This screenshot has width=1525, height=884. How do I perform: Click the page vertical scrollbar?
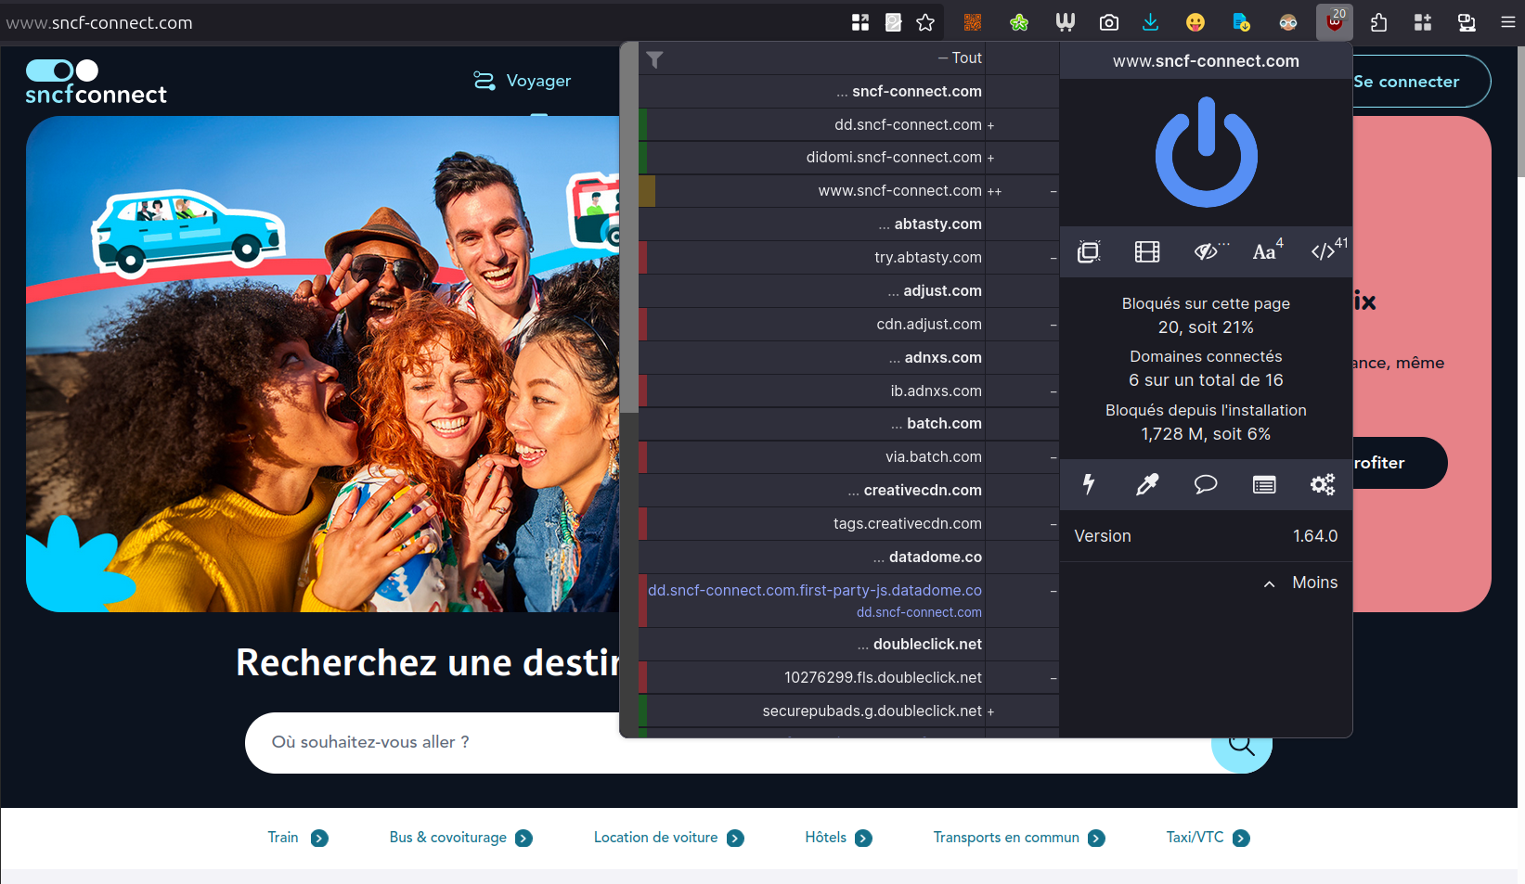[x=1519, y=111]
